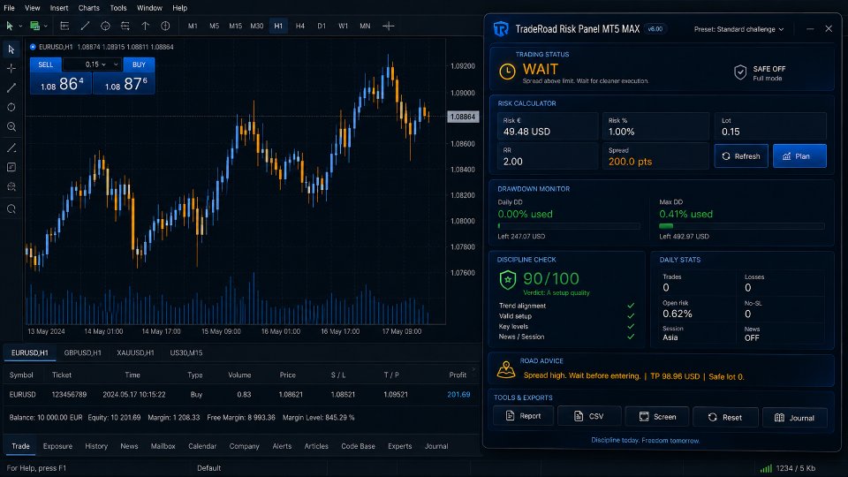This screenshot has height=477, width=848.
Task: Click the Daily DD progress bar
Action: click(x=569, y=226)
